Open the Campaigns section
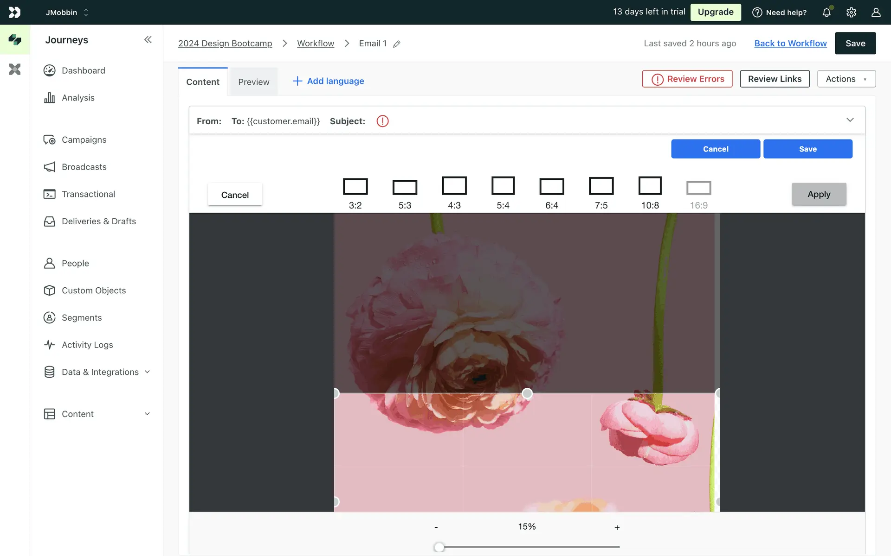The image size is (891, 556). (84, 140)
